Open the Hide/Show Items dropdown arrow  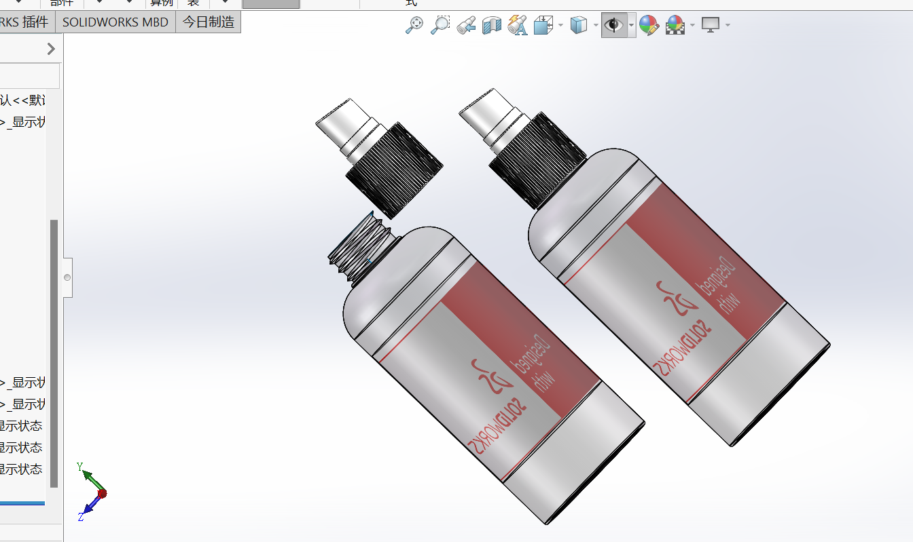point(632,26)
